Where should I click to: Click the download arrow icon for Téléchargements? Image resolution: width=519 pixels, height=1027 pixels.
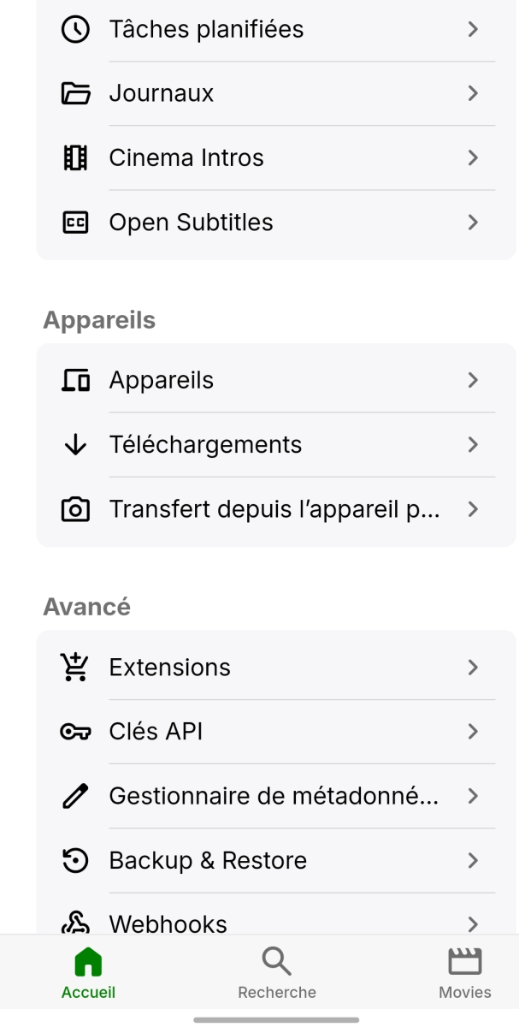pyautogui.click(x=76, y=444)
